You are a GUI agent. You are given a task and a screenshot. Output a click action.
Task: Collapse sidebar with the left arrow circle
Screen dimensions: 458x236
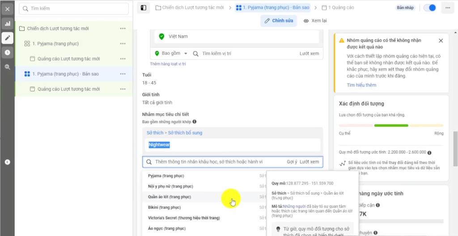coord(7,162)
